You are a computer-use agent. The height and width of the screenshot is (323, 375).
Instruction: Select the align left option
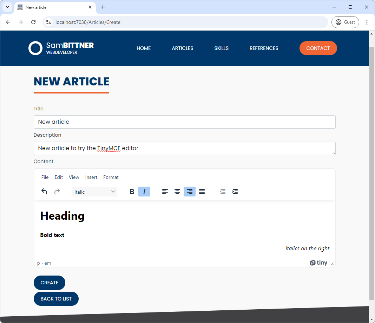[x=165, y=192]
